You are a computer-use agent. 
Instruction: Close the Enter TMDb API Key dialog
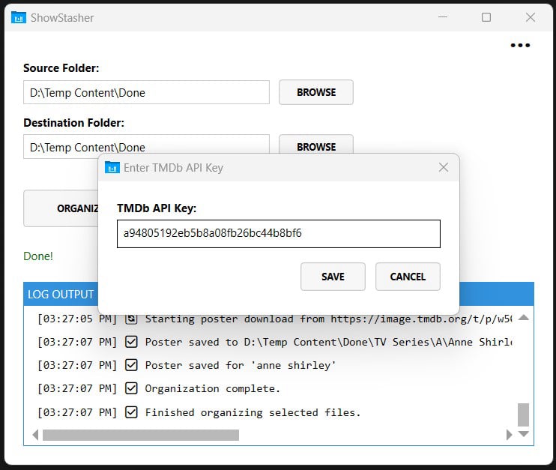point(444,167)
